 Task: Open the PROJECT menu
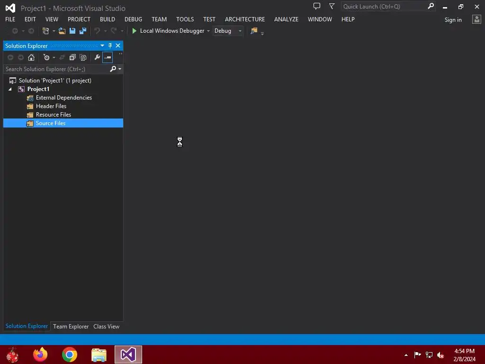[79, 19]
